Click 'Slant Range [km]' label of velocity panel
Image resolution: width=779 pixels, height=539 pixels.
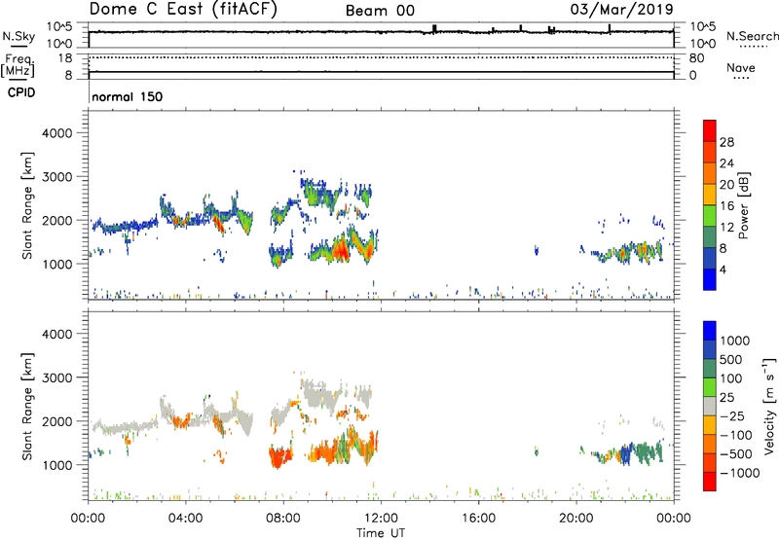[27, 406]
